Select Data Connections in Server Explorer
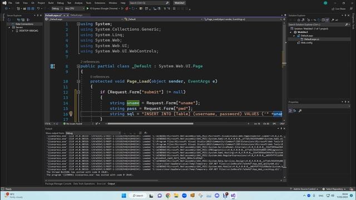Image resolution: width=356 pixels, height=200 pixels. pyautogui.click(x=24, y=24)
